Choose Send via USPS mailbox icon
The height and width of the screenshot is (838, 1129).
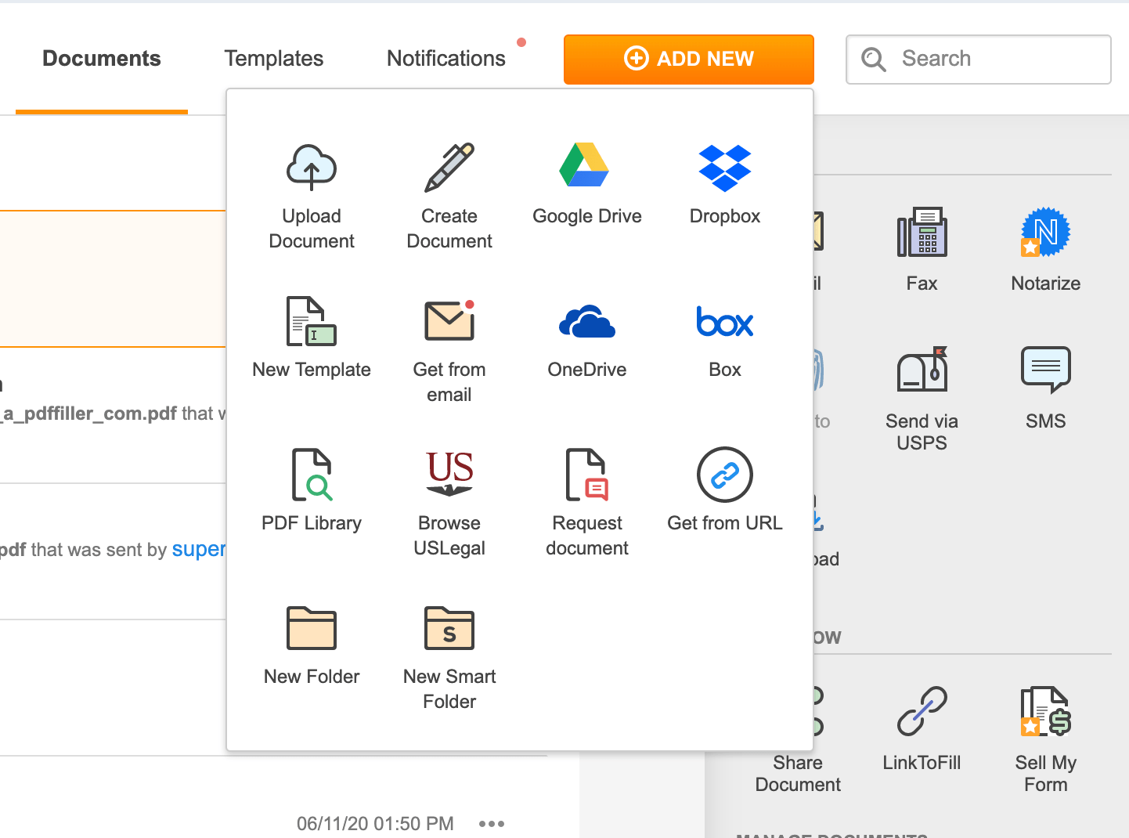tap(922, 370)
